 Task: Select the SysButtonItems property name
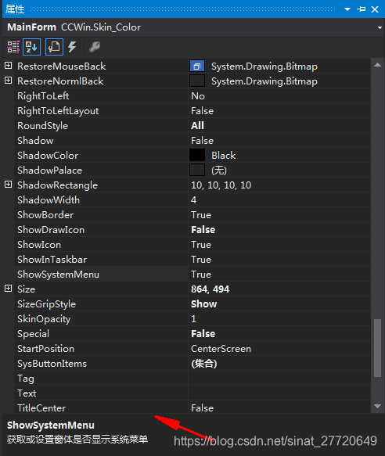(52, 364)
